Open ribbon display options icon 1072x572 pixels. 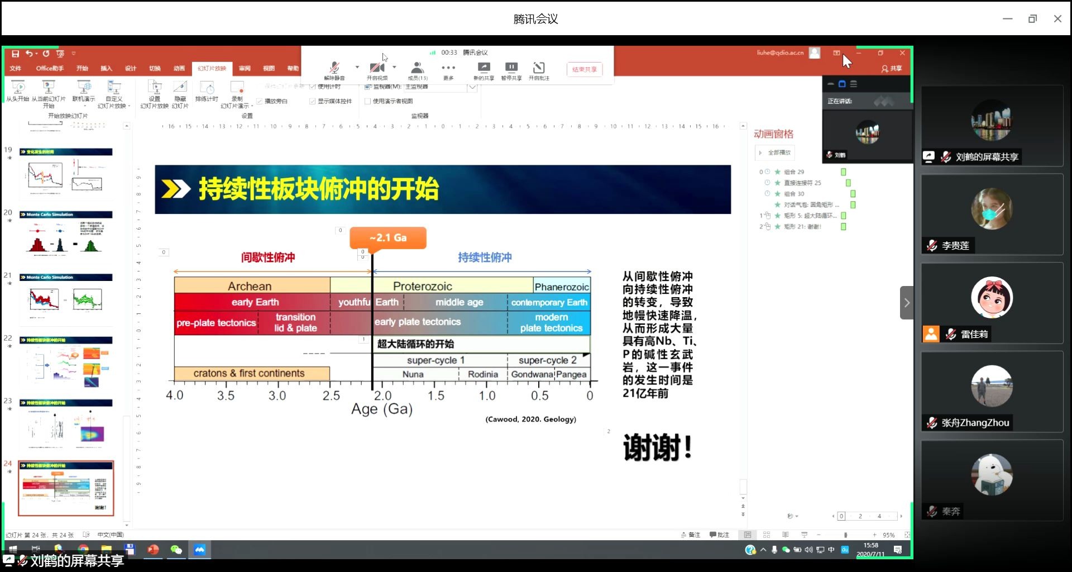(x=836, y=53)
